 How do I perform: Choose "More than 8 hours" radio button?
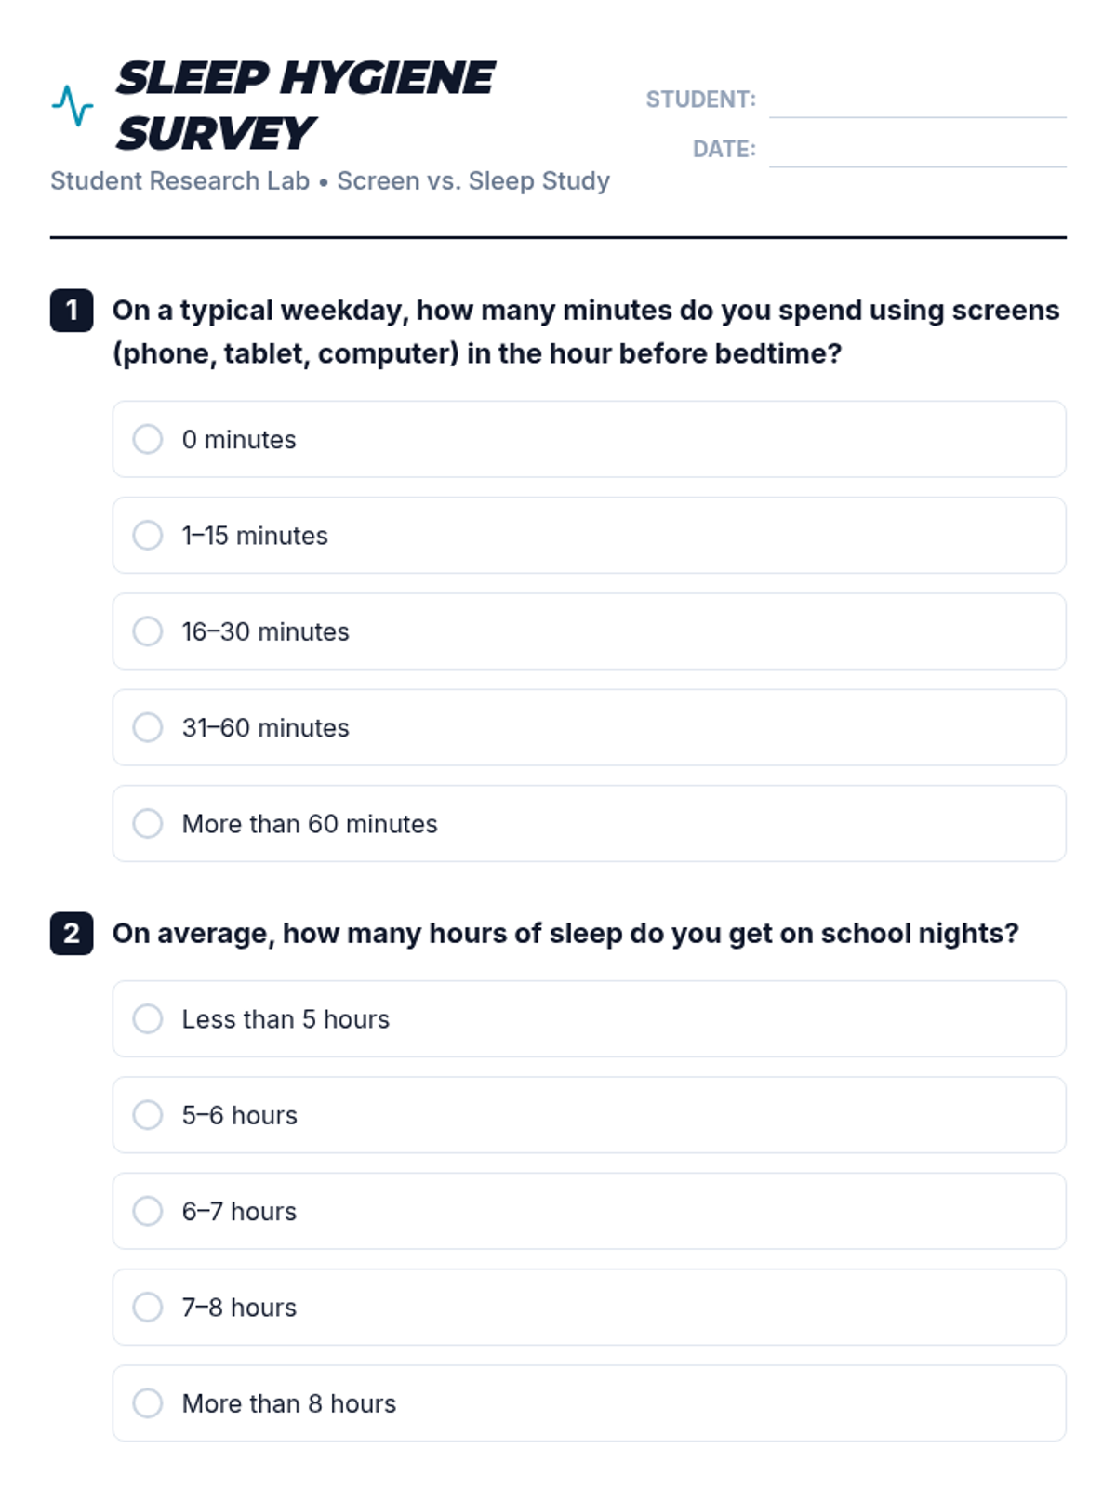coord(148,1403)
